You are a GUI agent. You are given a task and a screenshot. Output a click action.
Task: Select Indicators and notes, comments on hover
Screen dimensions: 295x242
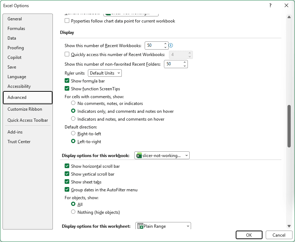point(73,119)
